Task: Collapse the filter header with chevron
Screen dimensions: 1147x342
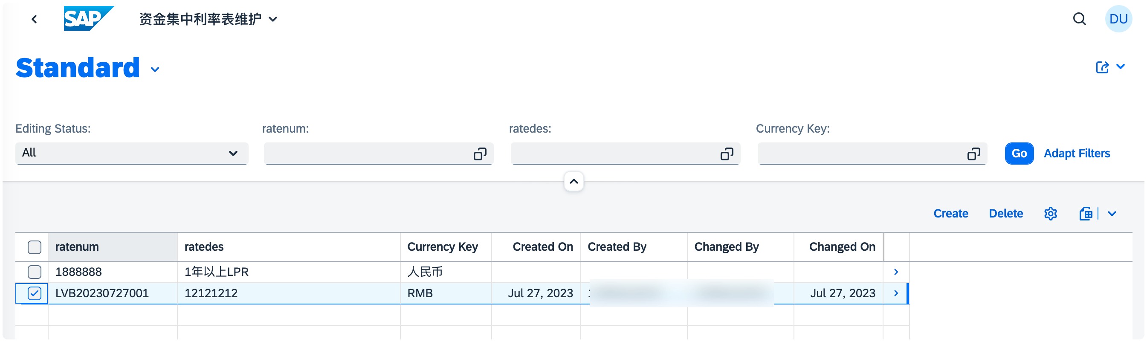Action: (x=573, y=182)
